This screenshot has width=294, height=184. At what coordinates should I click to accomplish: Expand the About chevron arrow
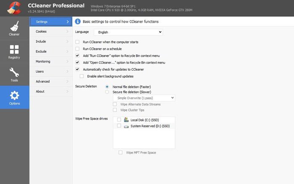pos(68,91)
